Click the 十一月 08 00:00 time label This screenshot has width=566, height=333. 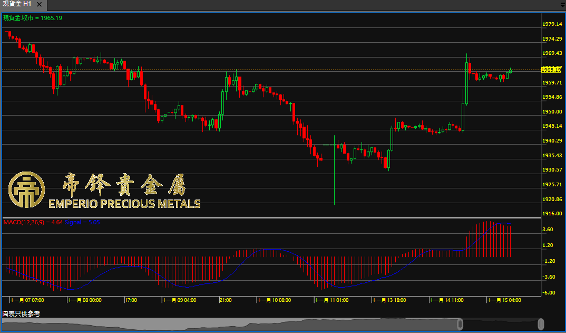point(84,300)
